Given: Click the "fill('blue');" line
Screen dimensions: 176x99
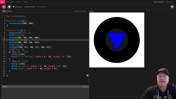Looking at the screenshot, I should 16,45.
